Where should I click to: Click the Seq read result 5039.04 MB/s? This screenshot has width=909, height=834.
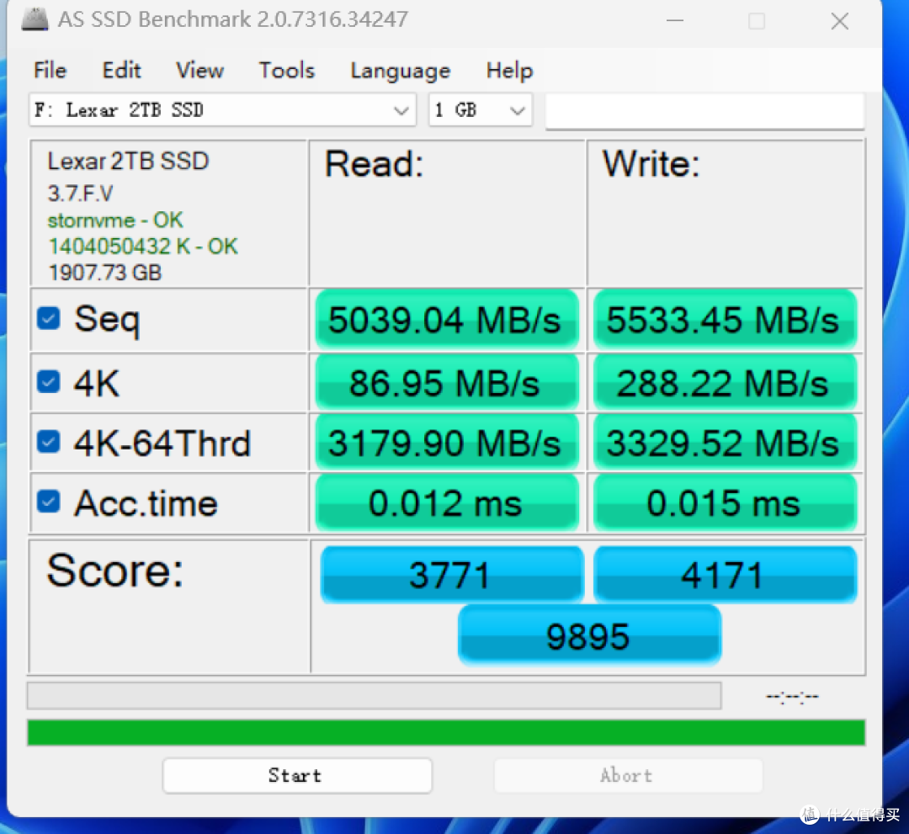(x=446, y=320)
